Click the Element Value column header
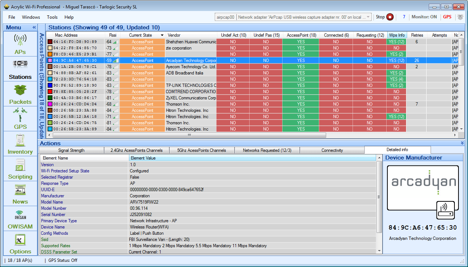 pos(253,158)
